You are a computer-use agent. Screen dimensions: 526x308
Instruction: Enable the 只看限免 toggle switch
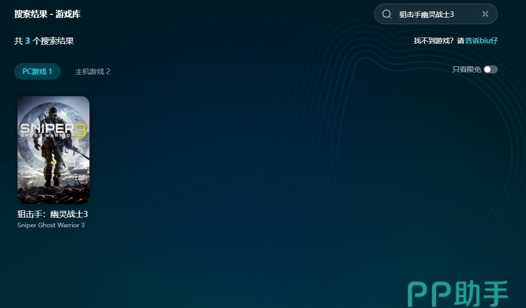pos(491,69)
